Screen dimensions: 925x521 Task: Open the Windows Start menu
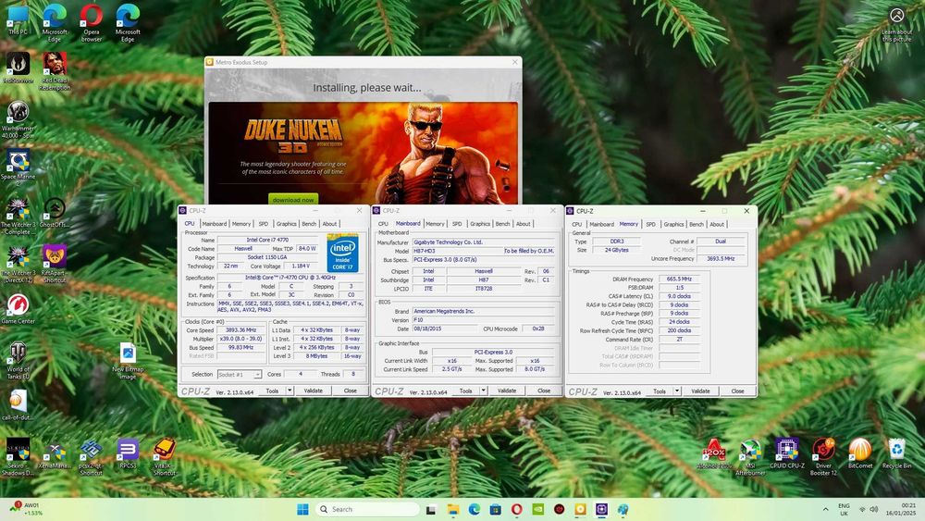[x=302, y=509]
